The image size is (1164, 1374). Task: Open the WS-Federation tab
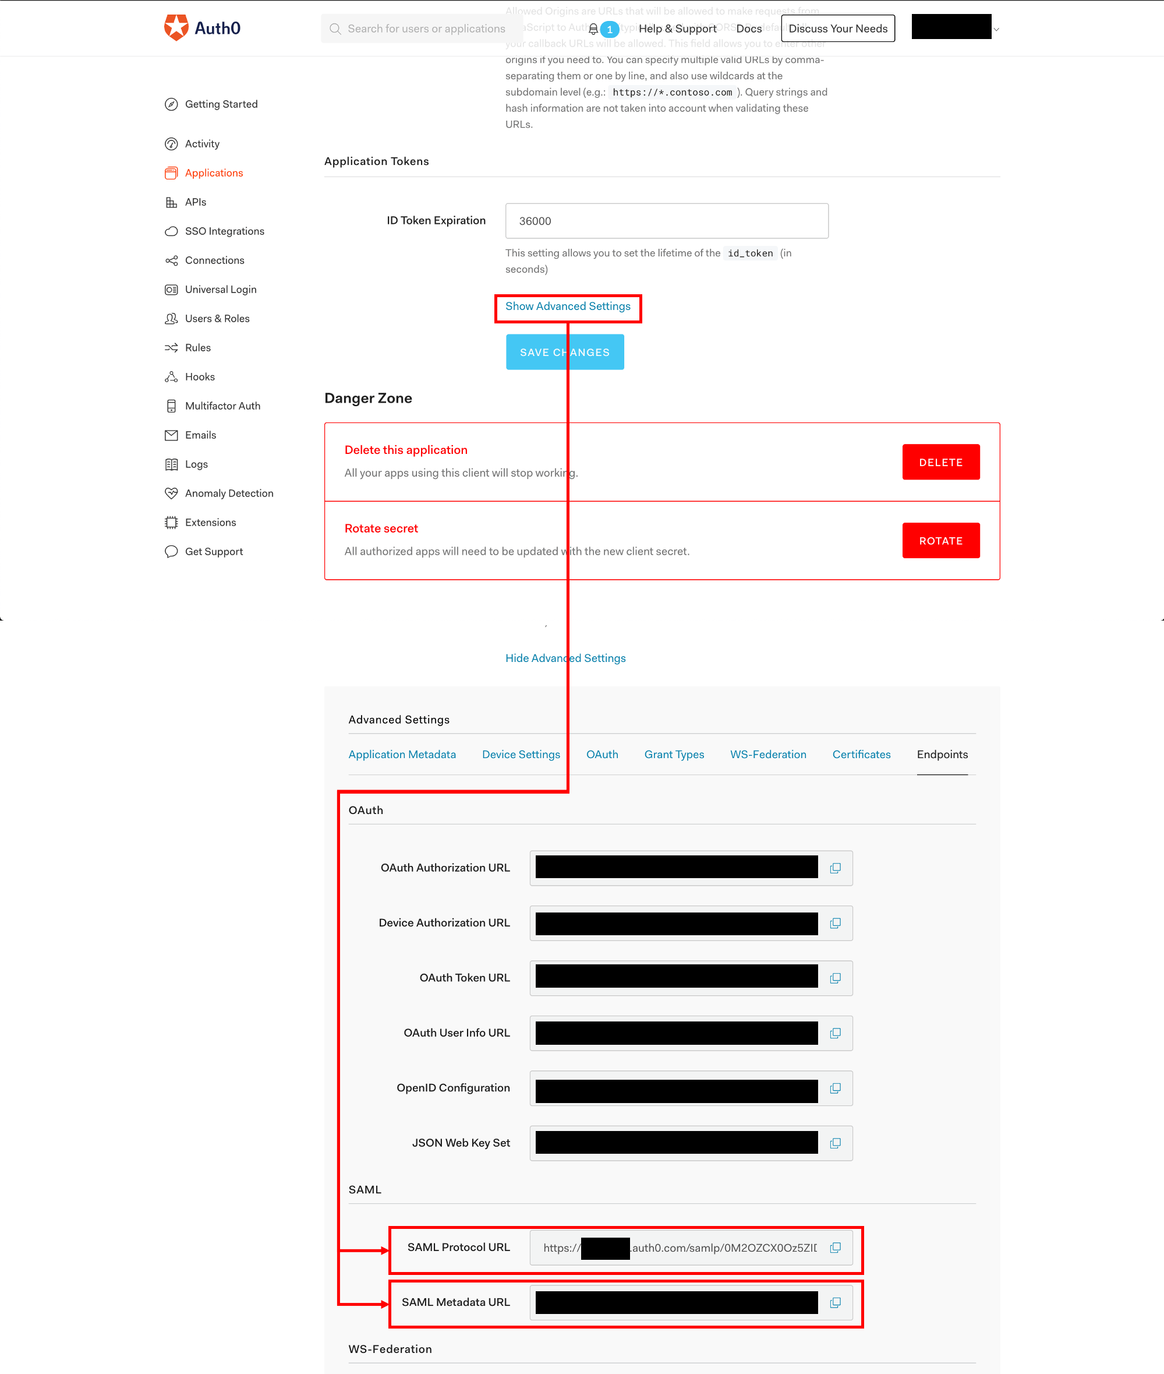[x=768, y=754]
